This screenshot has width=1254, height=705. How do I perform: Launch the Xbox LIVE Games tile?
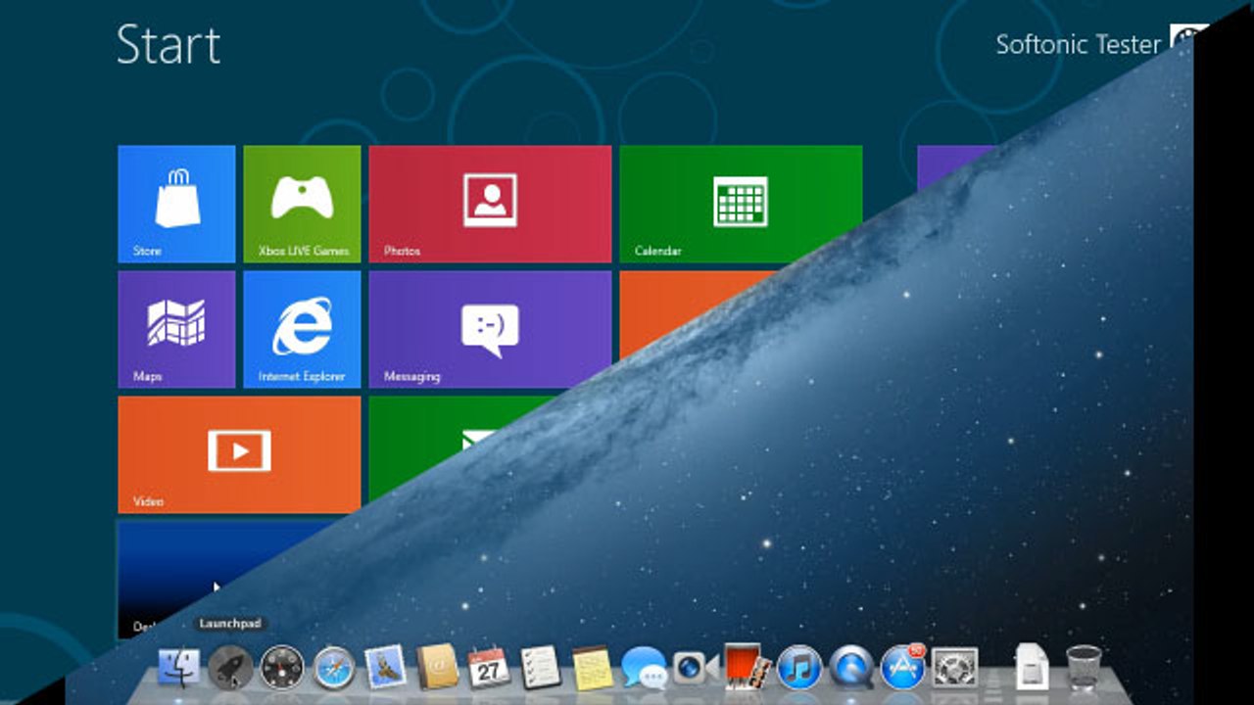[x=302, y=204]
